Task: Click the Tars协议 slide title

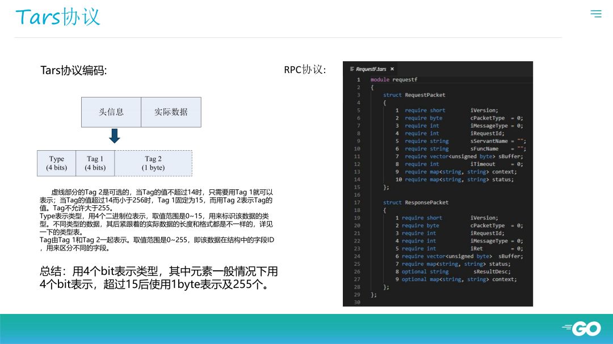Action: [58, 17]
